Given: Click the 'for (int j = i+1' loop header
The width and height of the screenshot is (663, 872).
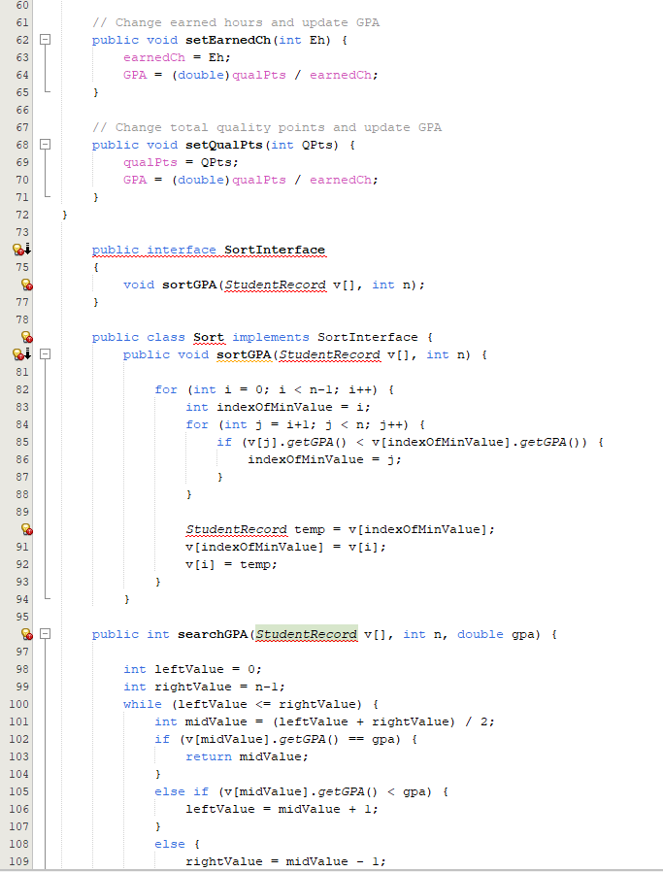Looking at the screenshot, I should click(x=305, y=424).
